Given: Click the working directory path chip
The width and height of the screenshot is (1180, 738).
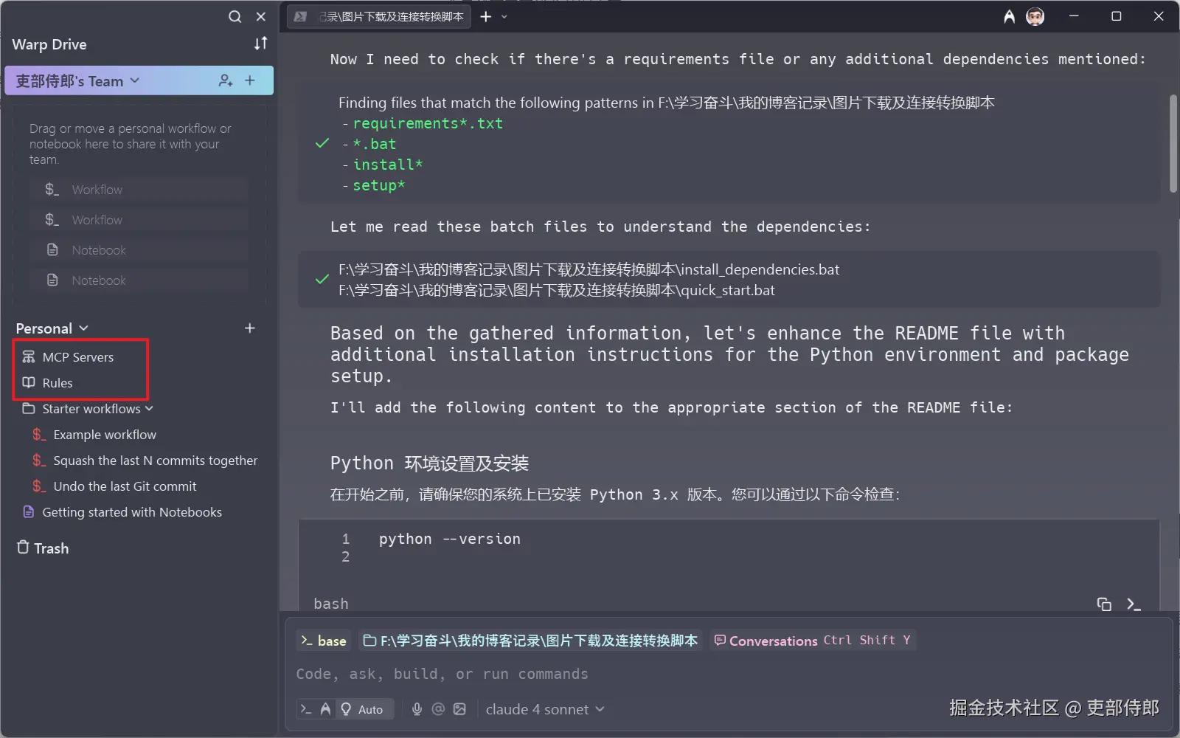Looking at the screenshot, I should point(530,641).
